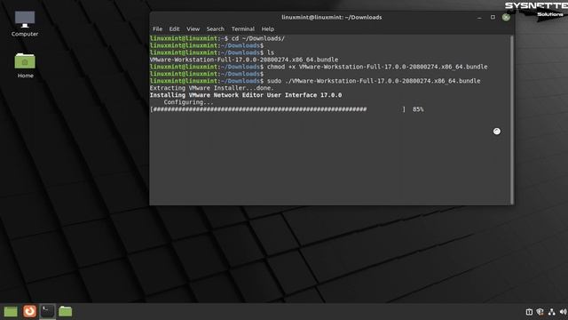
Task: Click the installer progress bar at 85%
Action: (278, 109)
